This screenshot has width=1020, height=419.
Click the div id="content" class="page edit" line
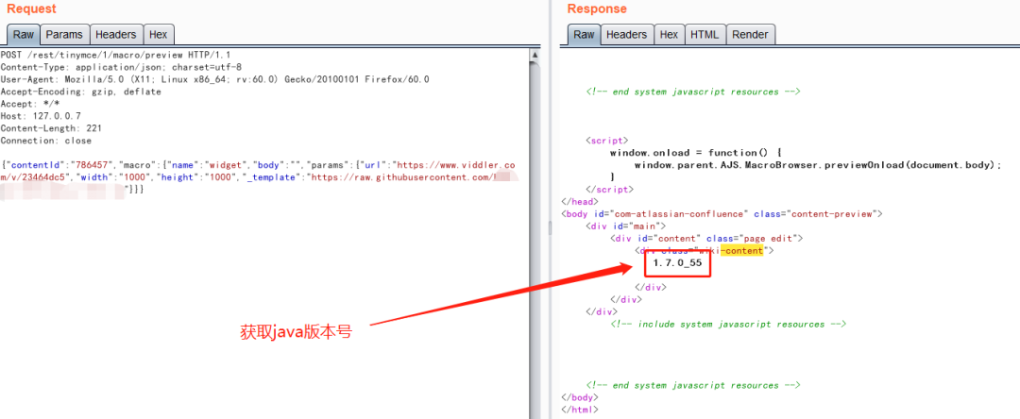tap(707, 239)
